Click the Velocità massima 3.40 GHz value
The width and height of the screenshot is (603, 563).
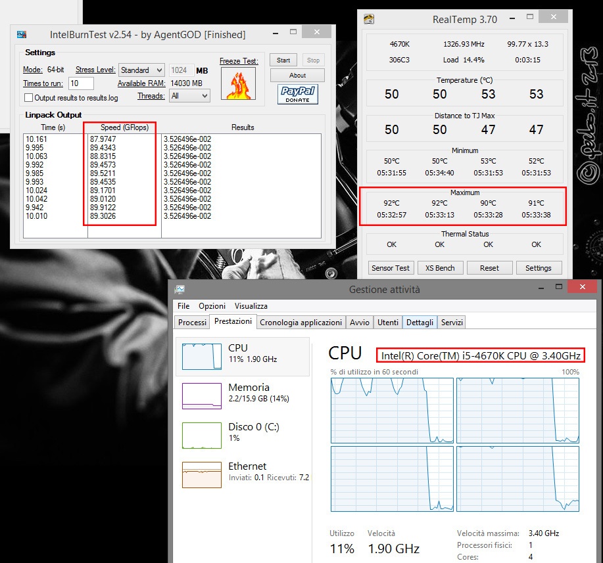[x=544, y=533]
